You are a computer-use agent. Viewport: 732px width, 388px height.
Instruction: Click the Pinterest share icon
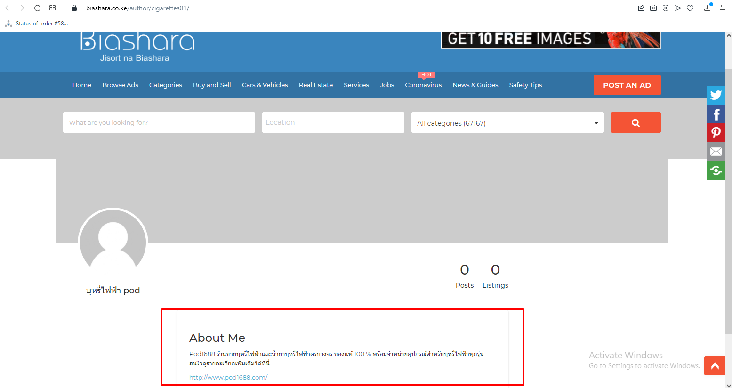pos(716,133)
